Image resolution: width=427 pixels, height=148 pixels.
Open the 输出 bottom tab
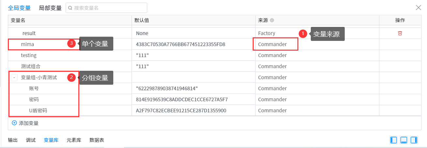13,140
